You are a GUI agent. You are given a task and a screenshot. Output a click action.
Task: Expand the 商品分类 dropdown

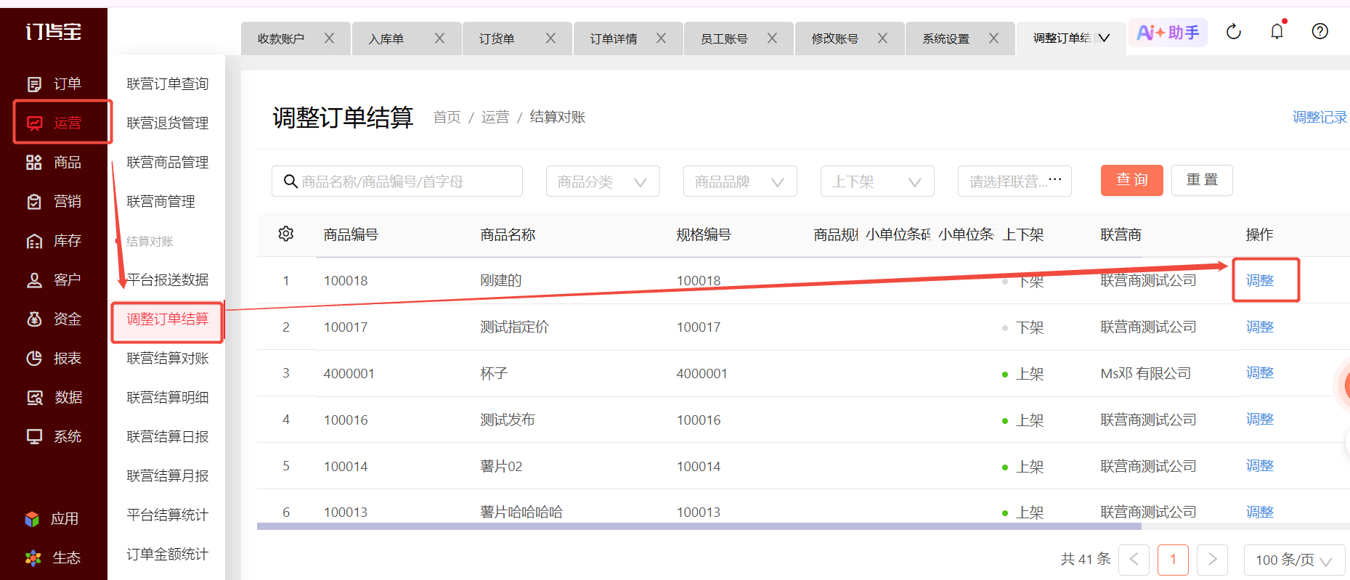[603, 181]
